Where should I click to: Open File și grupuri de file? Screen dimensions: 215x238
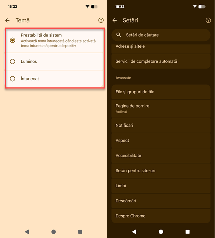(x=161, y=92)
